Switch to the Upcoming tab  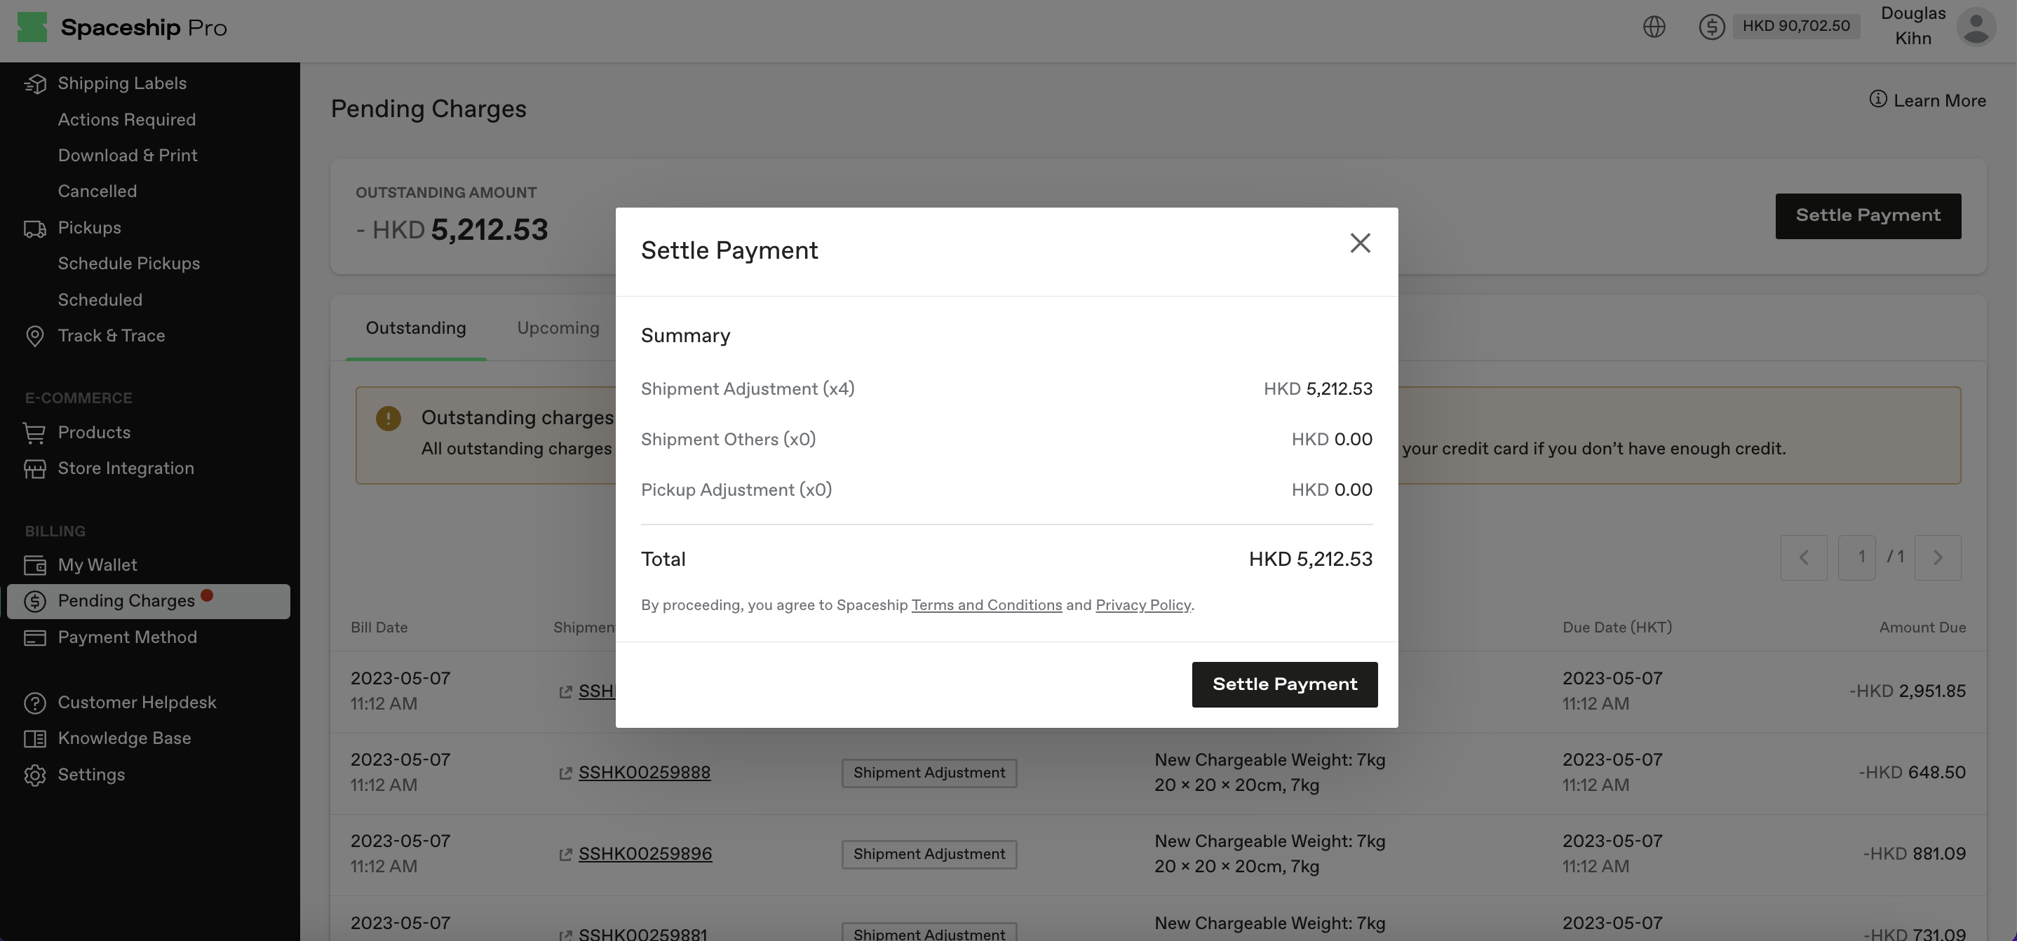pos(558,328)
